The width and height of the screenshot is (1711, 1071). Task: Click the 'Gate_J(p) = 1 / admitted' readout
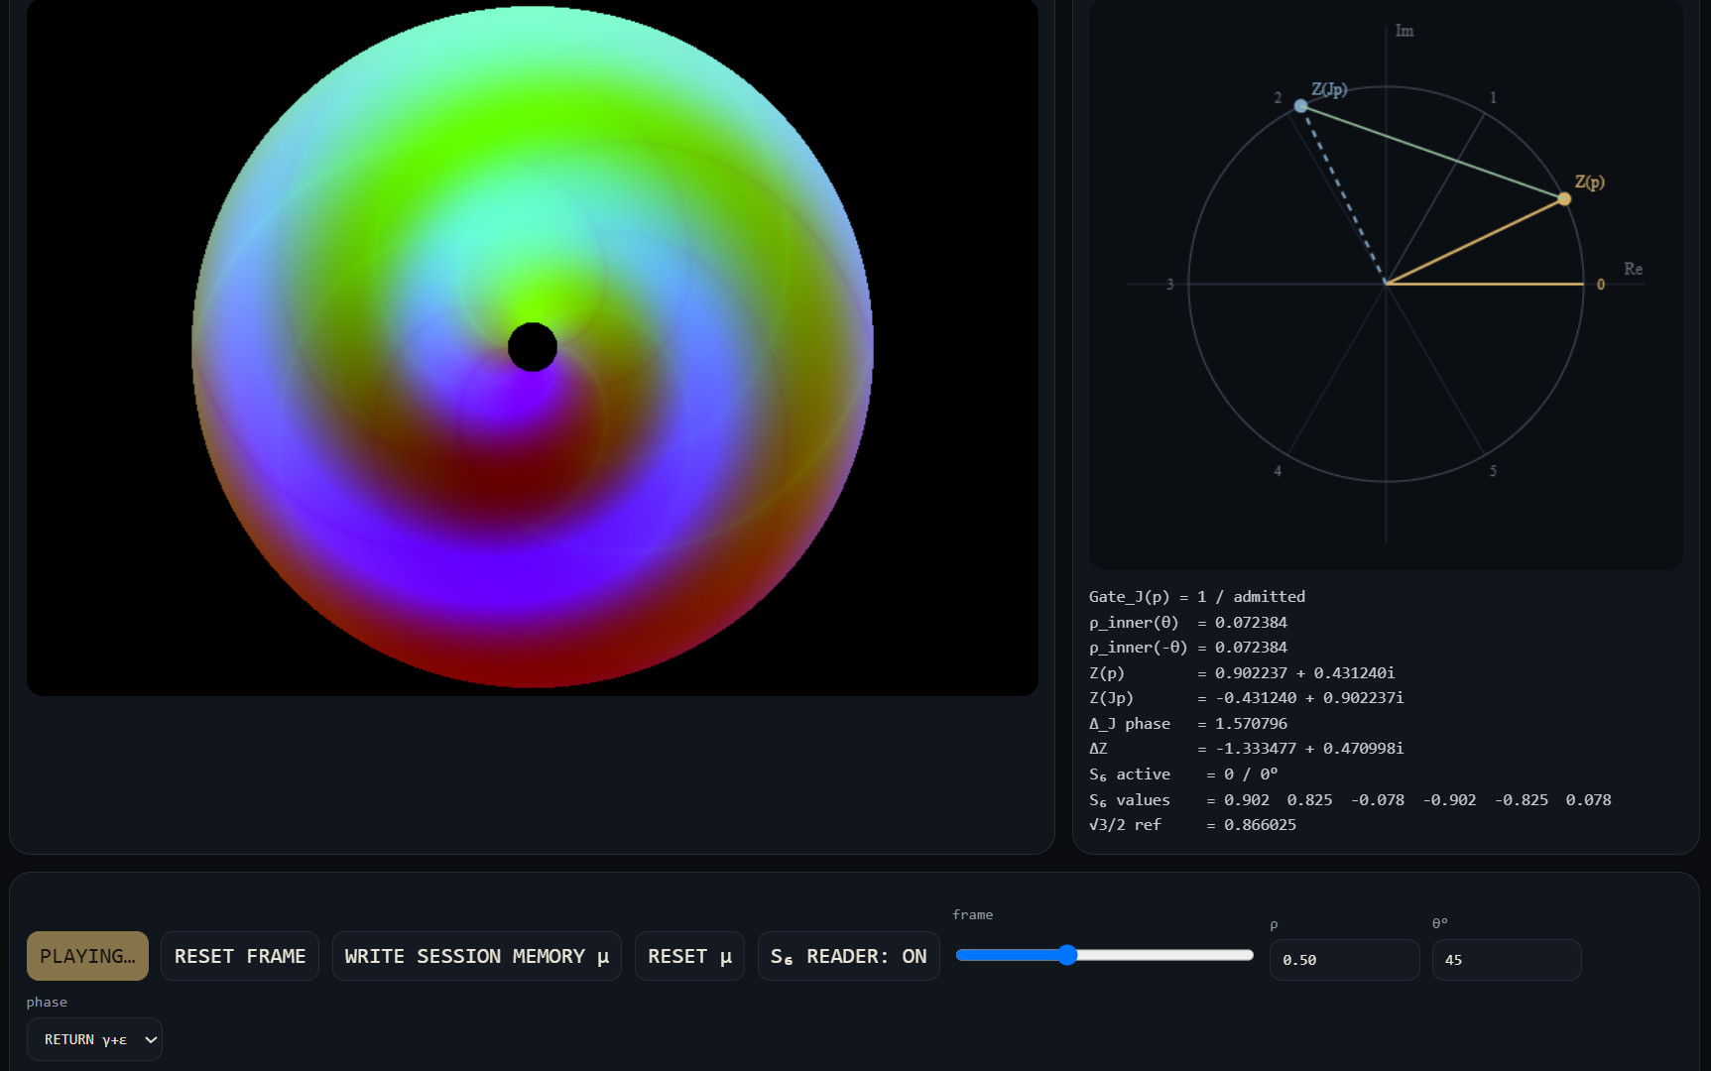click(x=1197, y=596)
